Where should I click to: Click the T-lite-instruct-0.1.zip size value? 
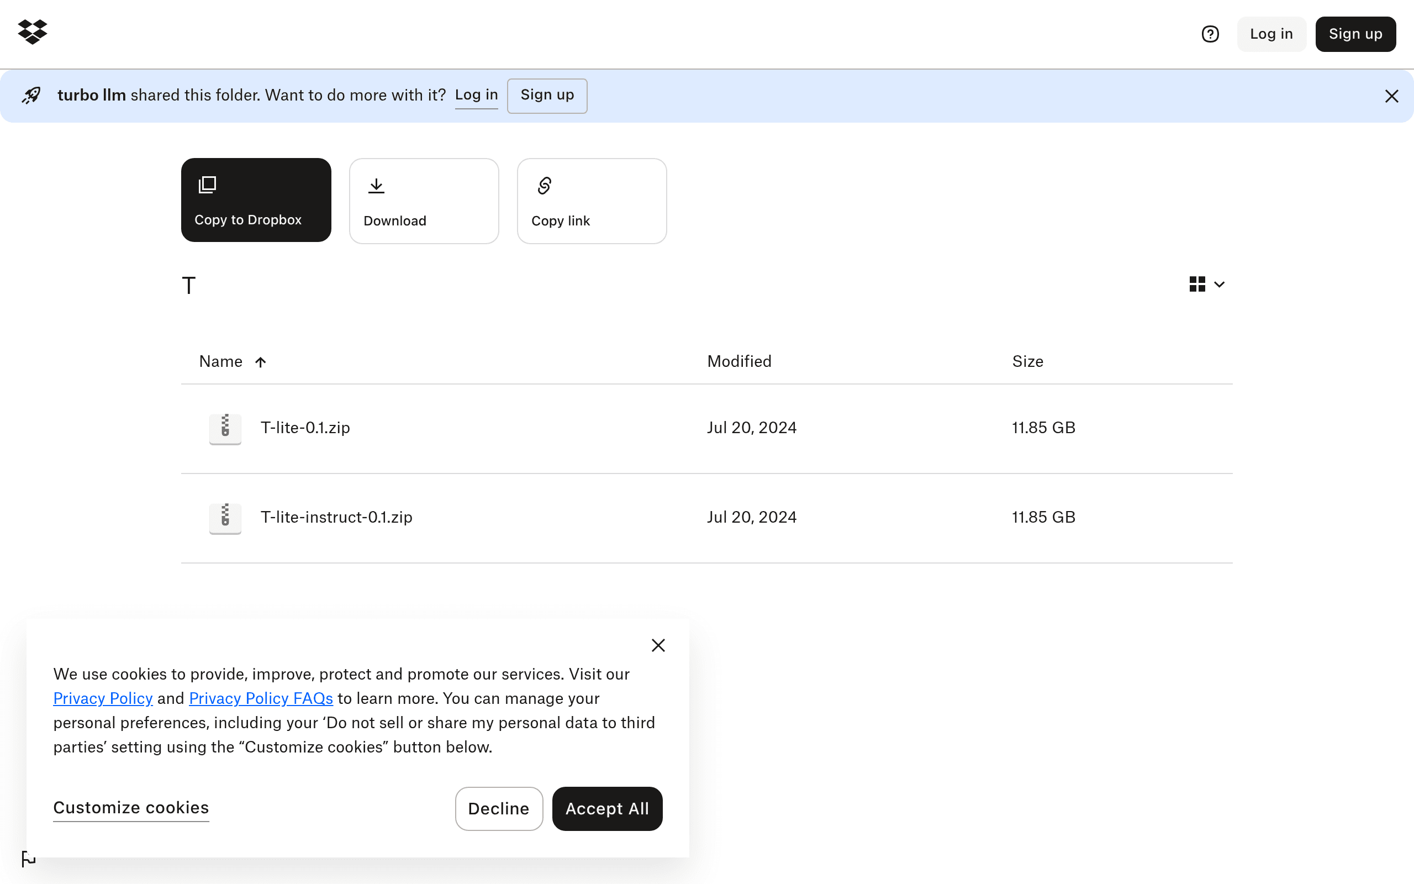[1043, 518]
